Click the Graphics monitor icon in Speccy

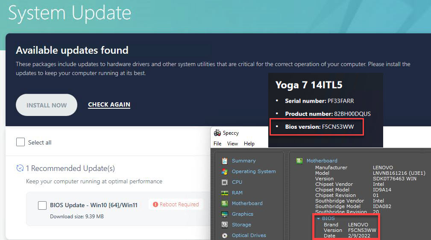[x=225, y=214]
